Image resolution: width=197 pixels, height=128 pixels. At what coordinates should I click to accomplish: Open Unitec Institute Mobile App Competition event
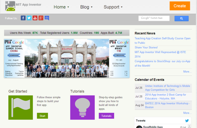point(167,88)
